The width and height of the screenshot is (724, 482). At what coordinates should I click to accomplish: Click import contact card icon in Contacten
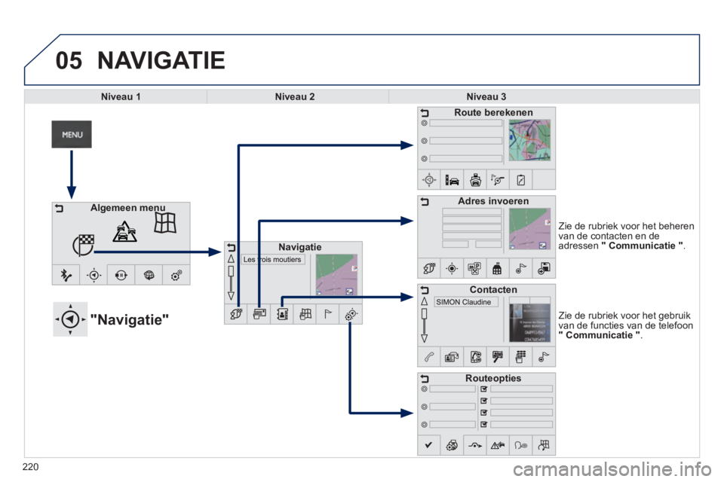[x=452, y=357]
